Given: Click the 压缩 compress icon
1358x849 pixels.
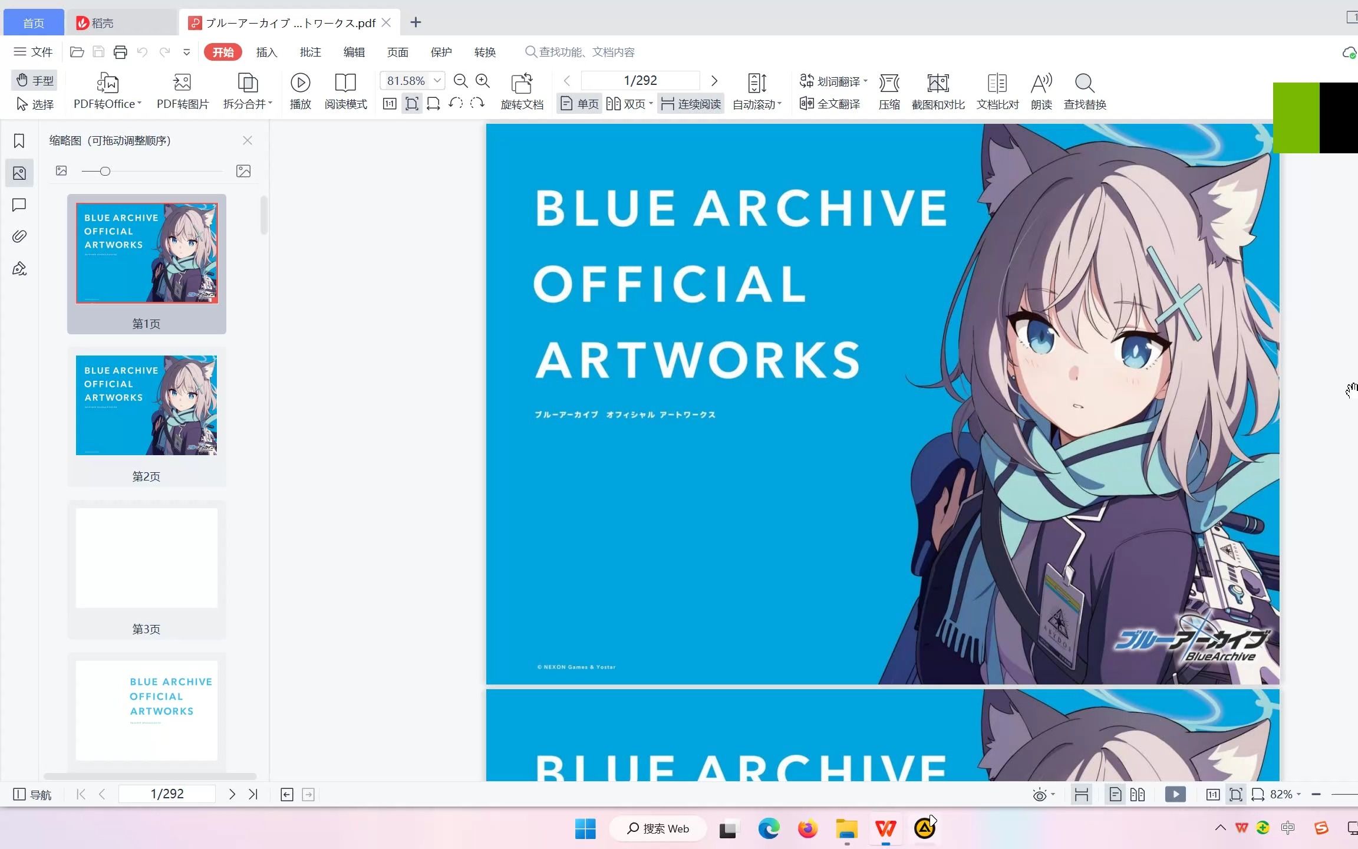Looking at the screenshot, I should 889,83.
